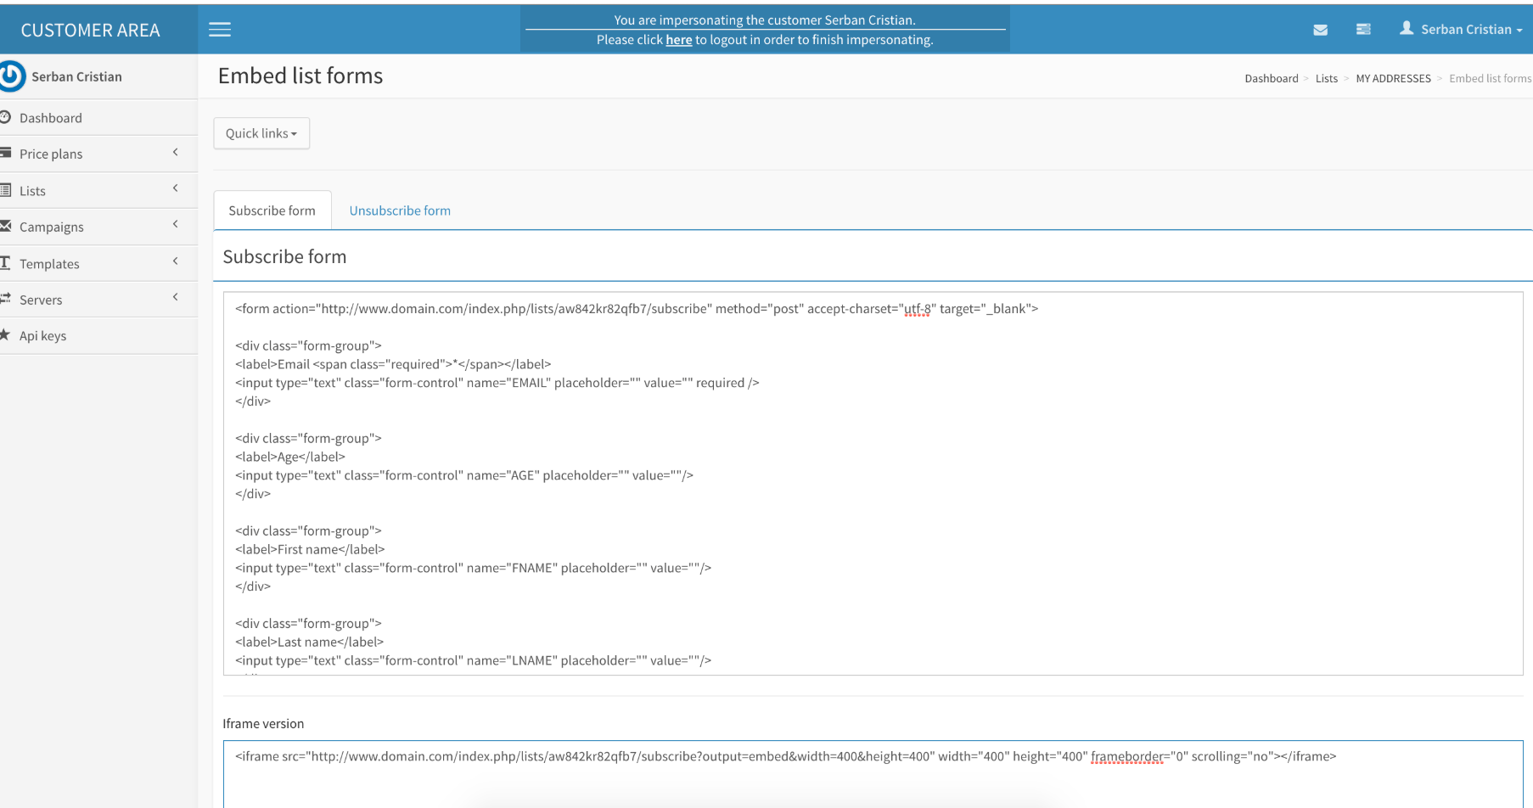This screenshot has width=1533, height=808.
Task: Go to Dashboard via breadcrumb
Action: [x=1271, y=78]
